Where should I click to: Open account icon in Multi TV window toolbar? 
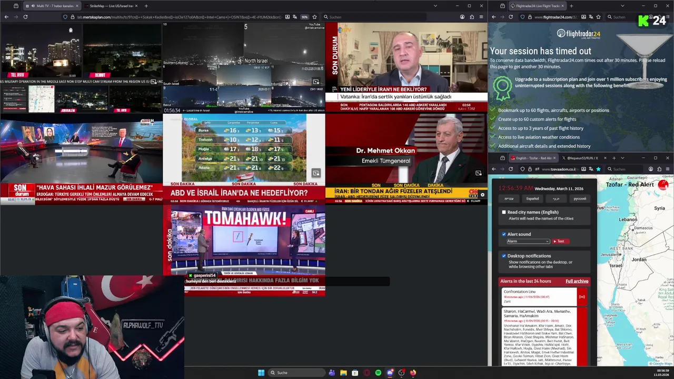[x=462, y=17]
